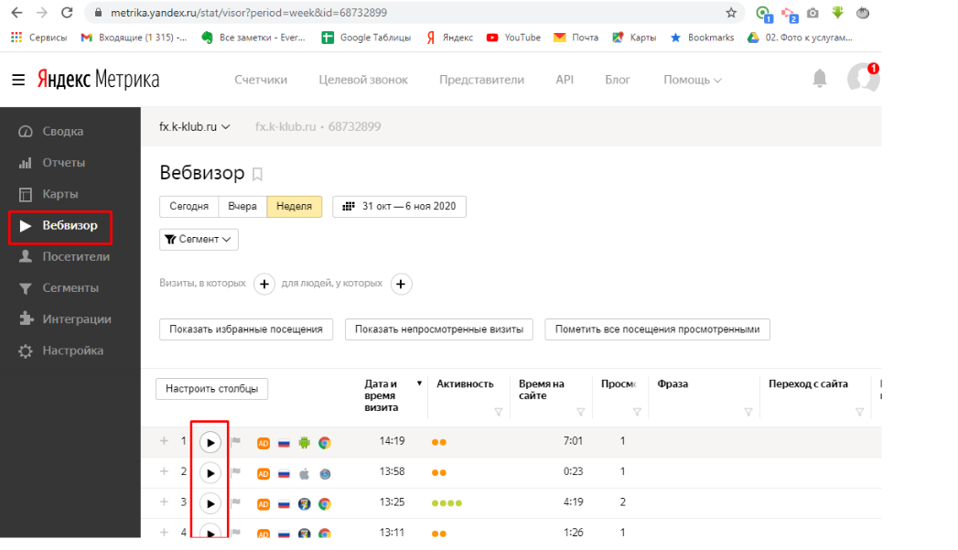The width and height of the screenshot is (958, 550).
Task: Open Сервисы apps shortcut
Action: click(39, 38)
